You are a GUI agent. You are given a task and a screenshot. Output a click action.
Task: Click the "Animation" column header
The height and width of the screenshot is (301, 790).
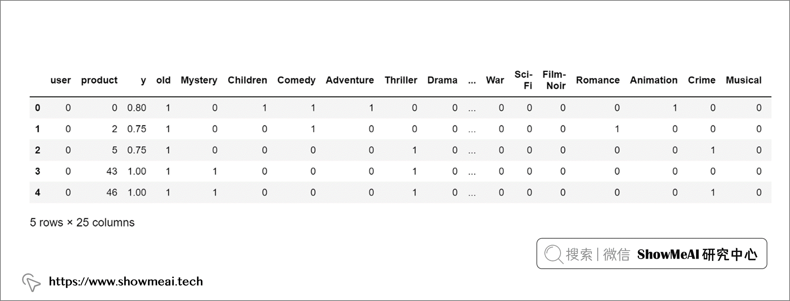tap(654, 80)
